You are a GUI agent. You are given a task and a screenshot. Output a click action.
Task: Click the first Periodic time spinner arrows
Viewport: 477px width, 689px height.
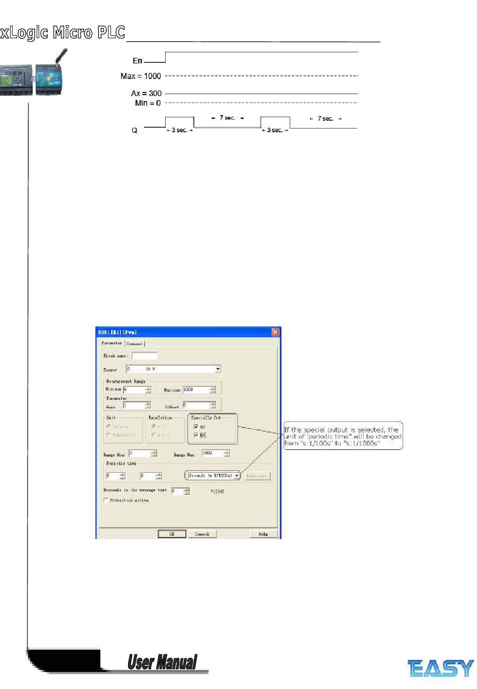point(123,475)
